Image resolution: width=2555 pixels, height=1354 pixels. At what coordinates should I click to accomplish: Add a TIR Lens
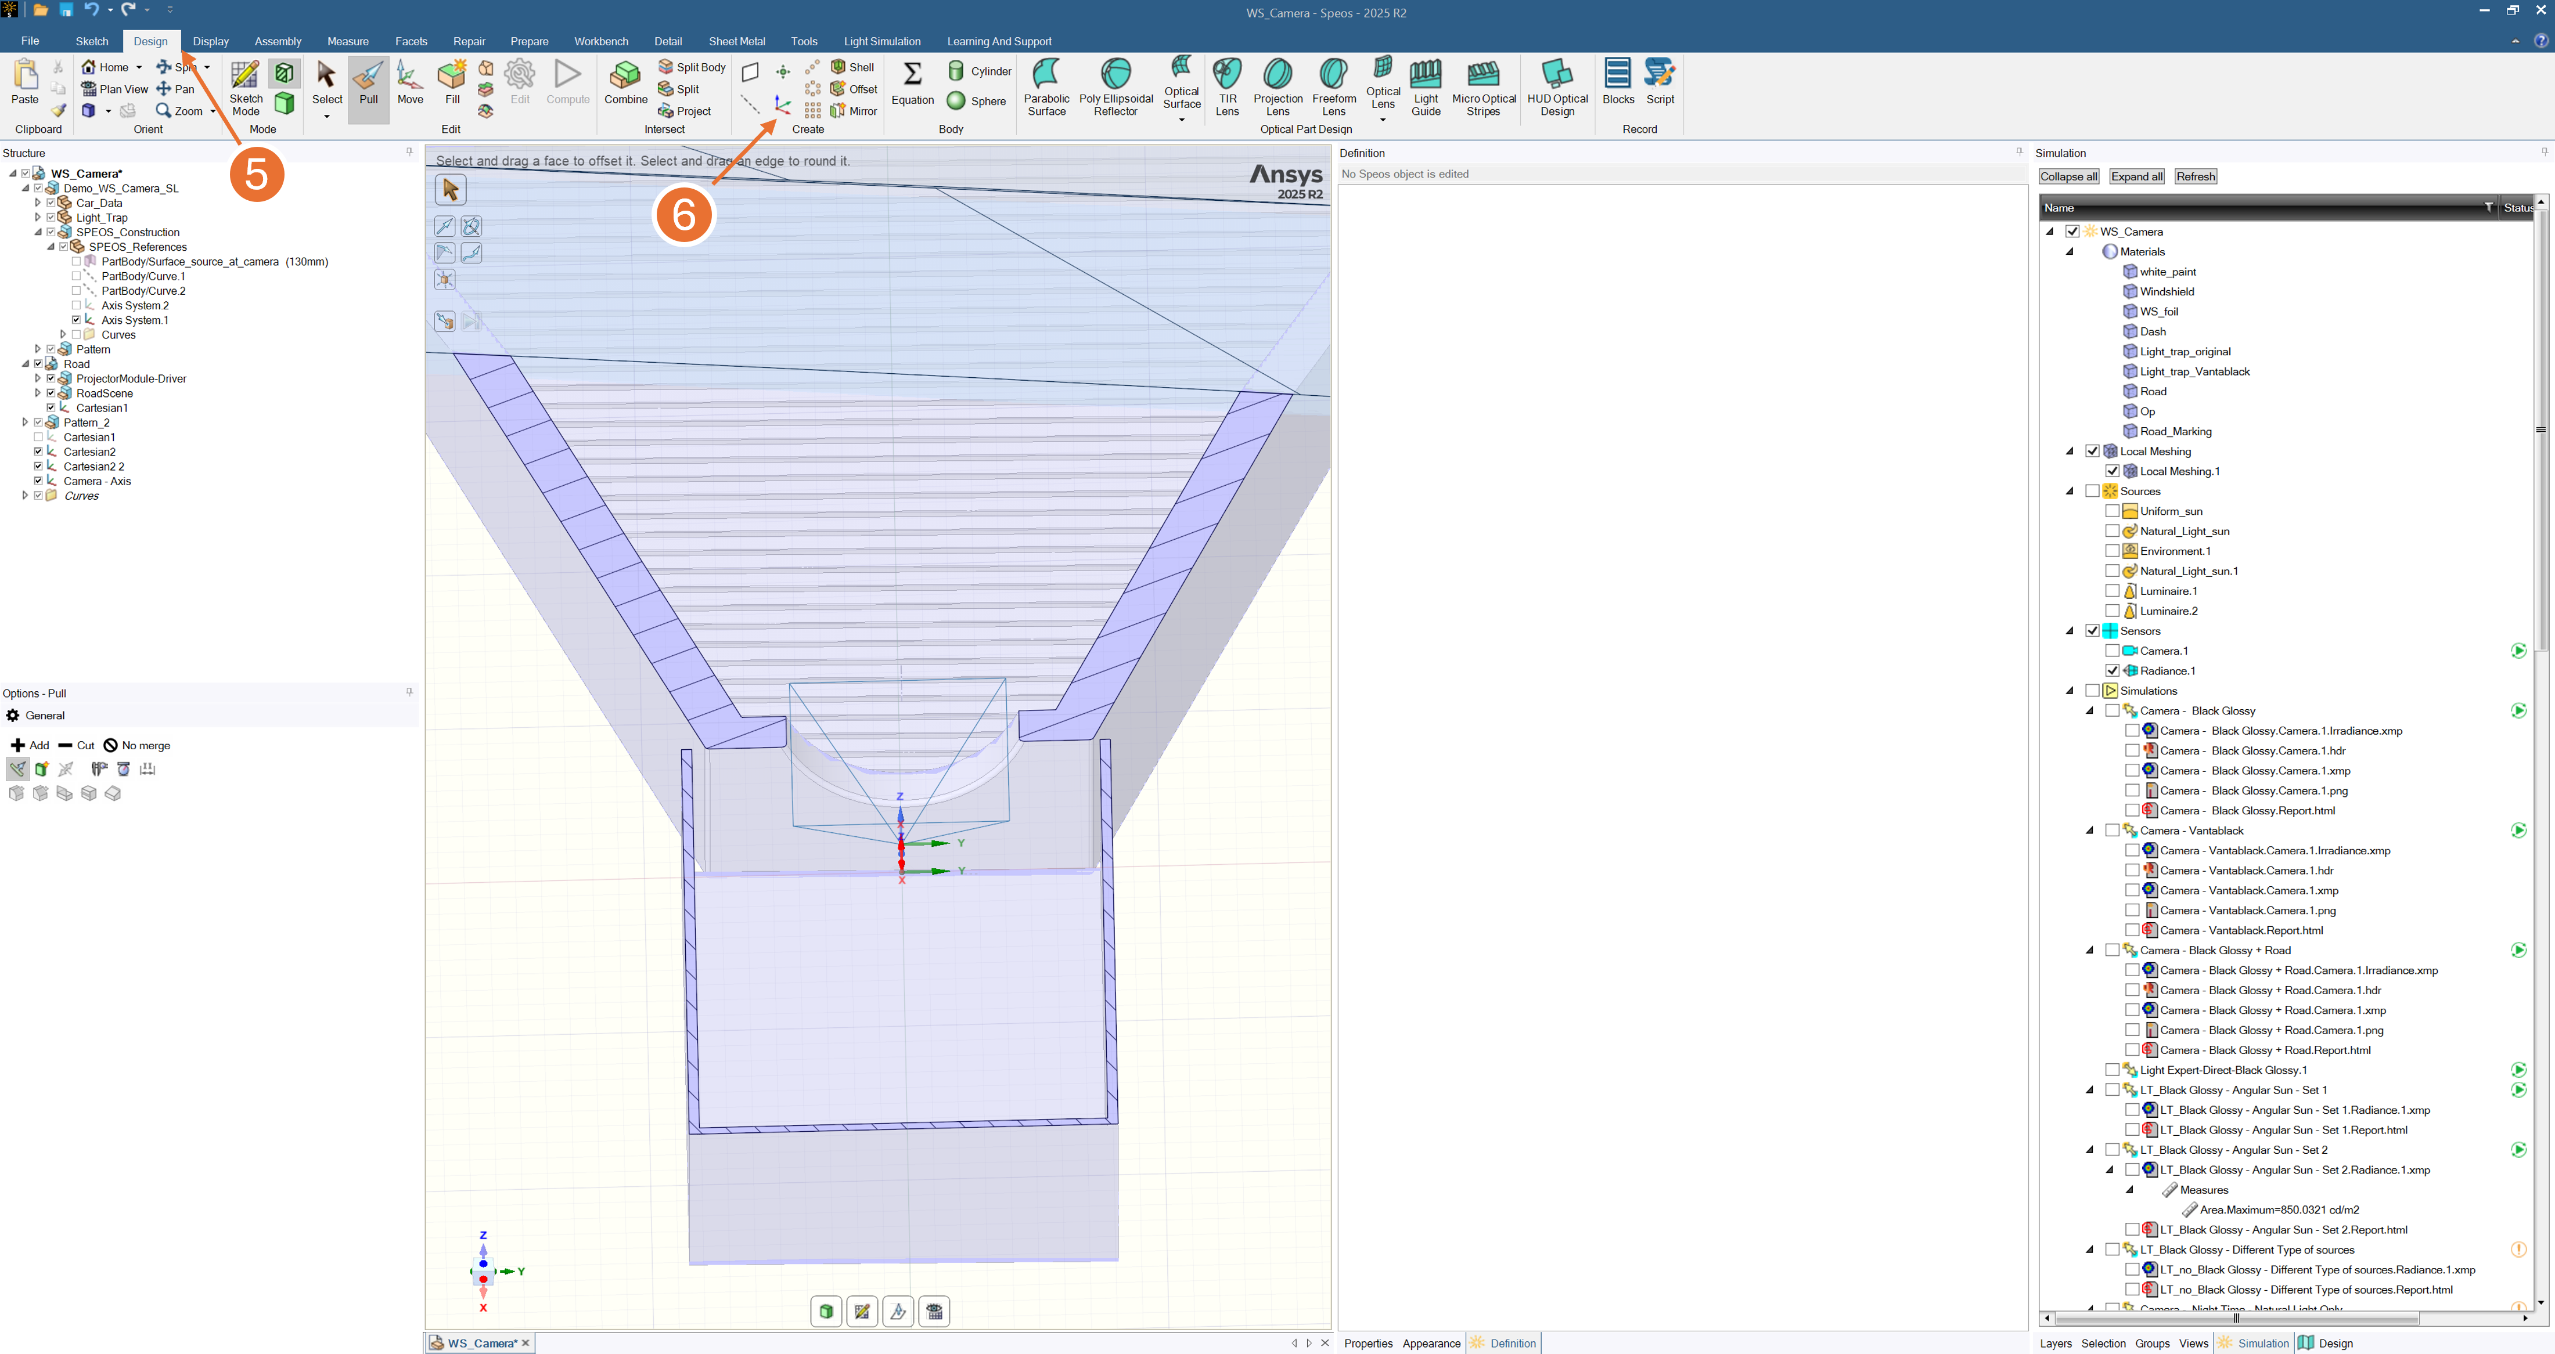[1227, 88]
